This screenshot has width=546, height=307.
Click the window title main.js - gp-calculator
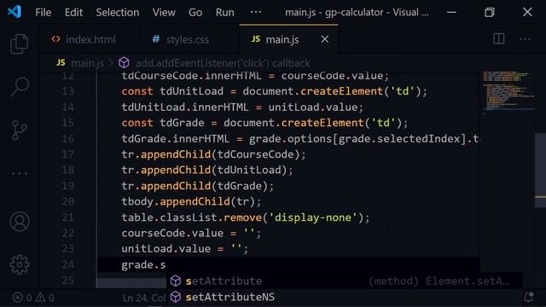click(357, 12)
